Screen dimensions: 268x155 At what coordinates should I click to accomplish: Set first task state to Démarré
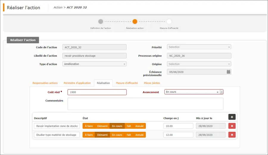102,126
